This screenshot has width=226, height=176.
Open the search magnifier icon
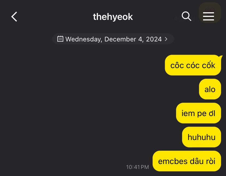tap(186, 16)
